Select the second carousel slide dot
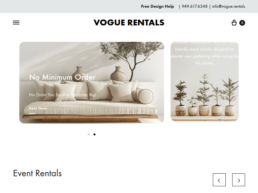 (x=94, y=134)
